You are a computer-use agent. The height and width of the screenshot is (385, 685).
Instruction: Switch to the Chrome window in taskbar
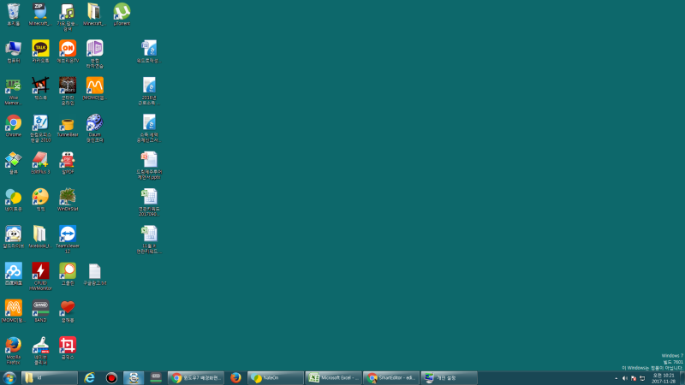click(196, 378)
